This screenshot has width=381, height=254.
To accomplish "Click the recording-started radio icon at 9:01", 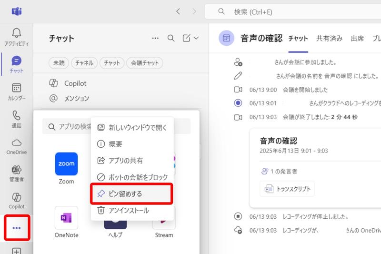I will coord(238,103).
